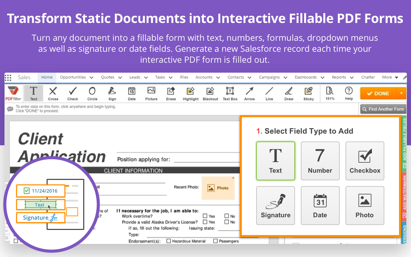Open the Accounts tab
This screenshot has width=411, height=257.
tap(204, 77)
